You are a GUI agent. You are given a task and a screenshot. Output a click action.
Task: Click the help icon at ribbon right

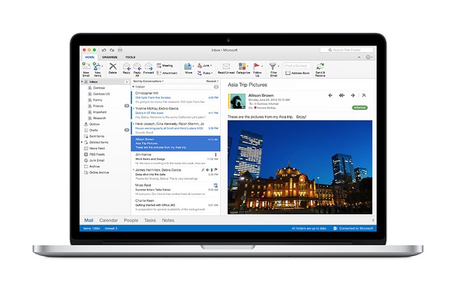(x=368, y=57)
